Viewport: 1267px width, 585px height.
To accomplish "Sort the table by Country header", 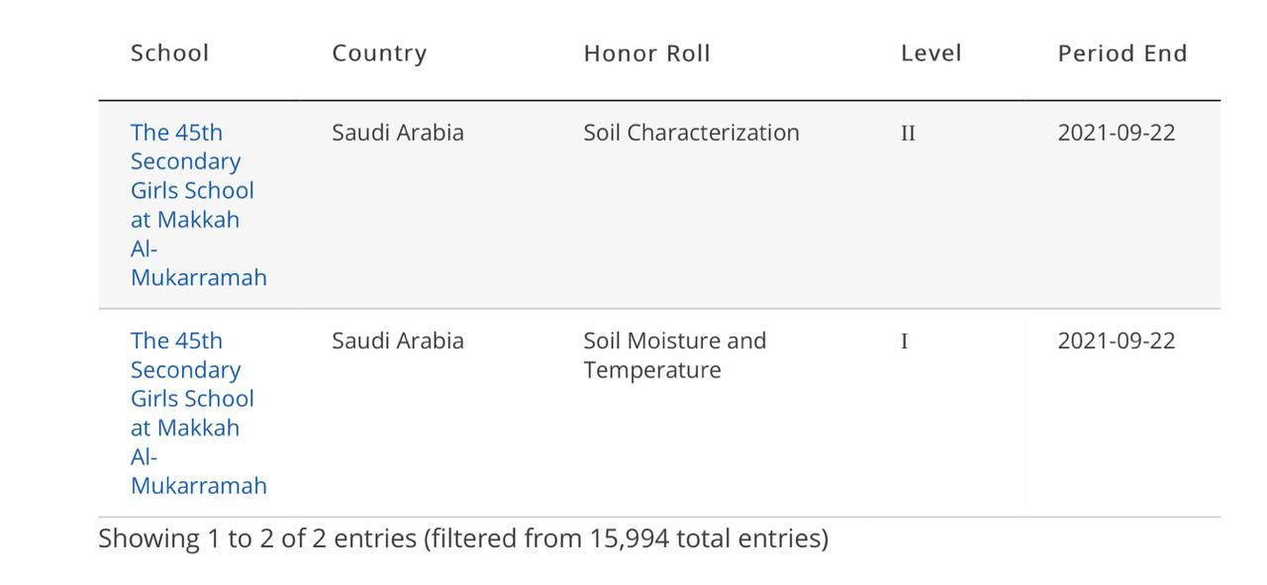I will (x=379, y=53).
